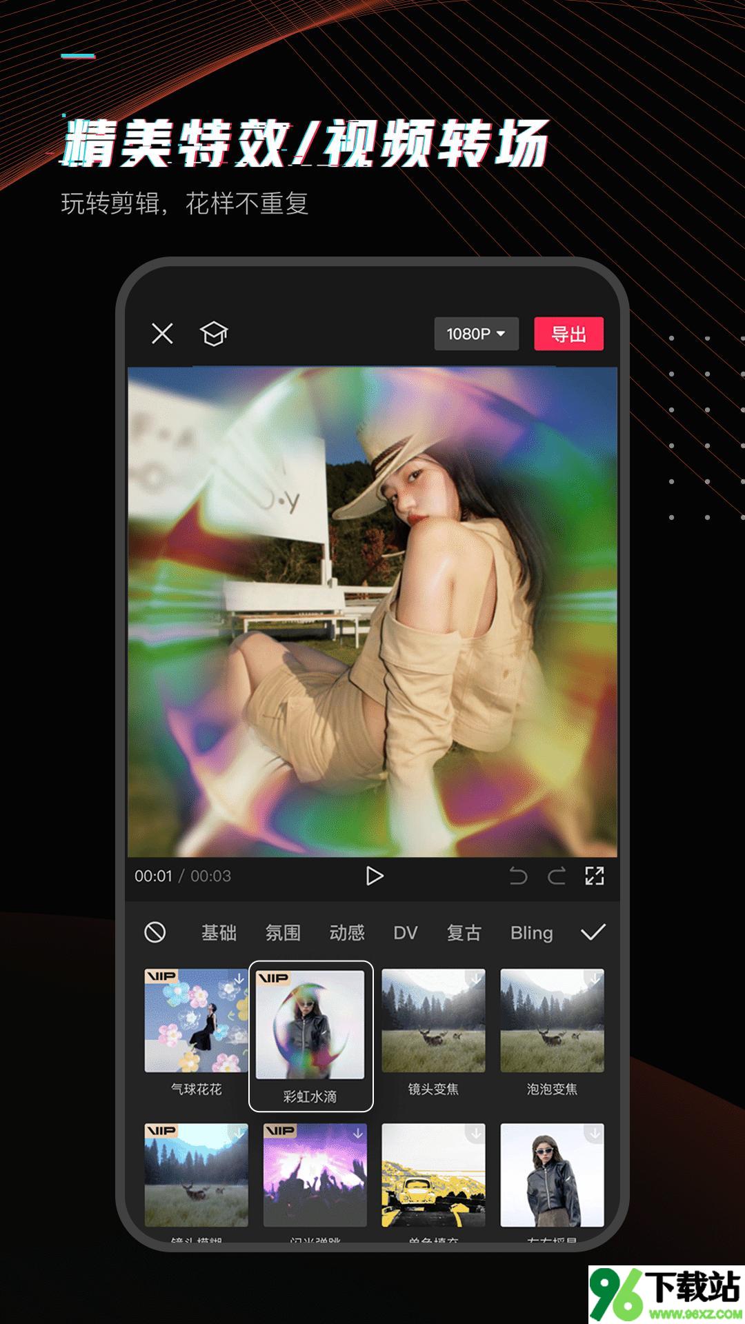Close the editor with the X icon
745x1324 pixels.
(162, 334)
